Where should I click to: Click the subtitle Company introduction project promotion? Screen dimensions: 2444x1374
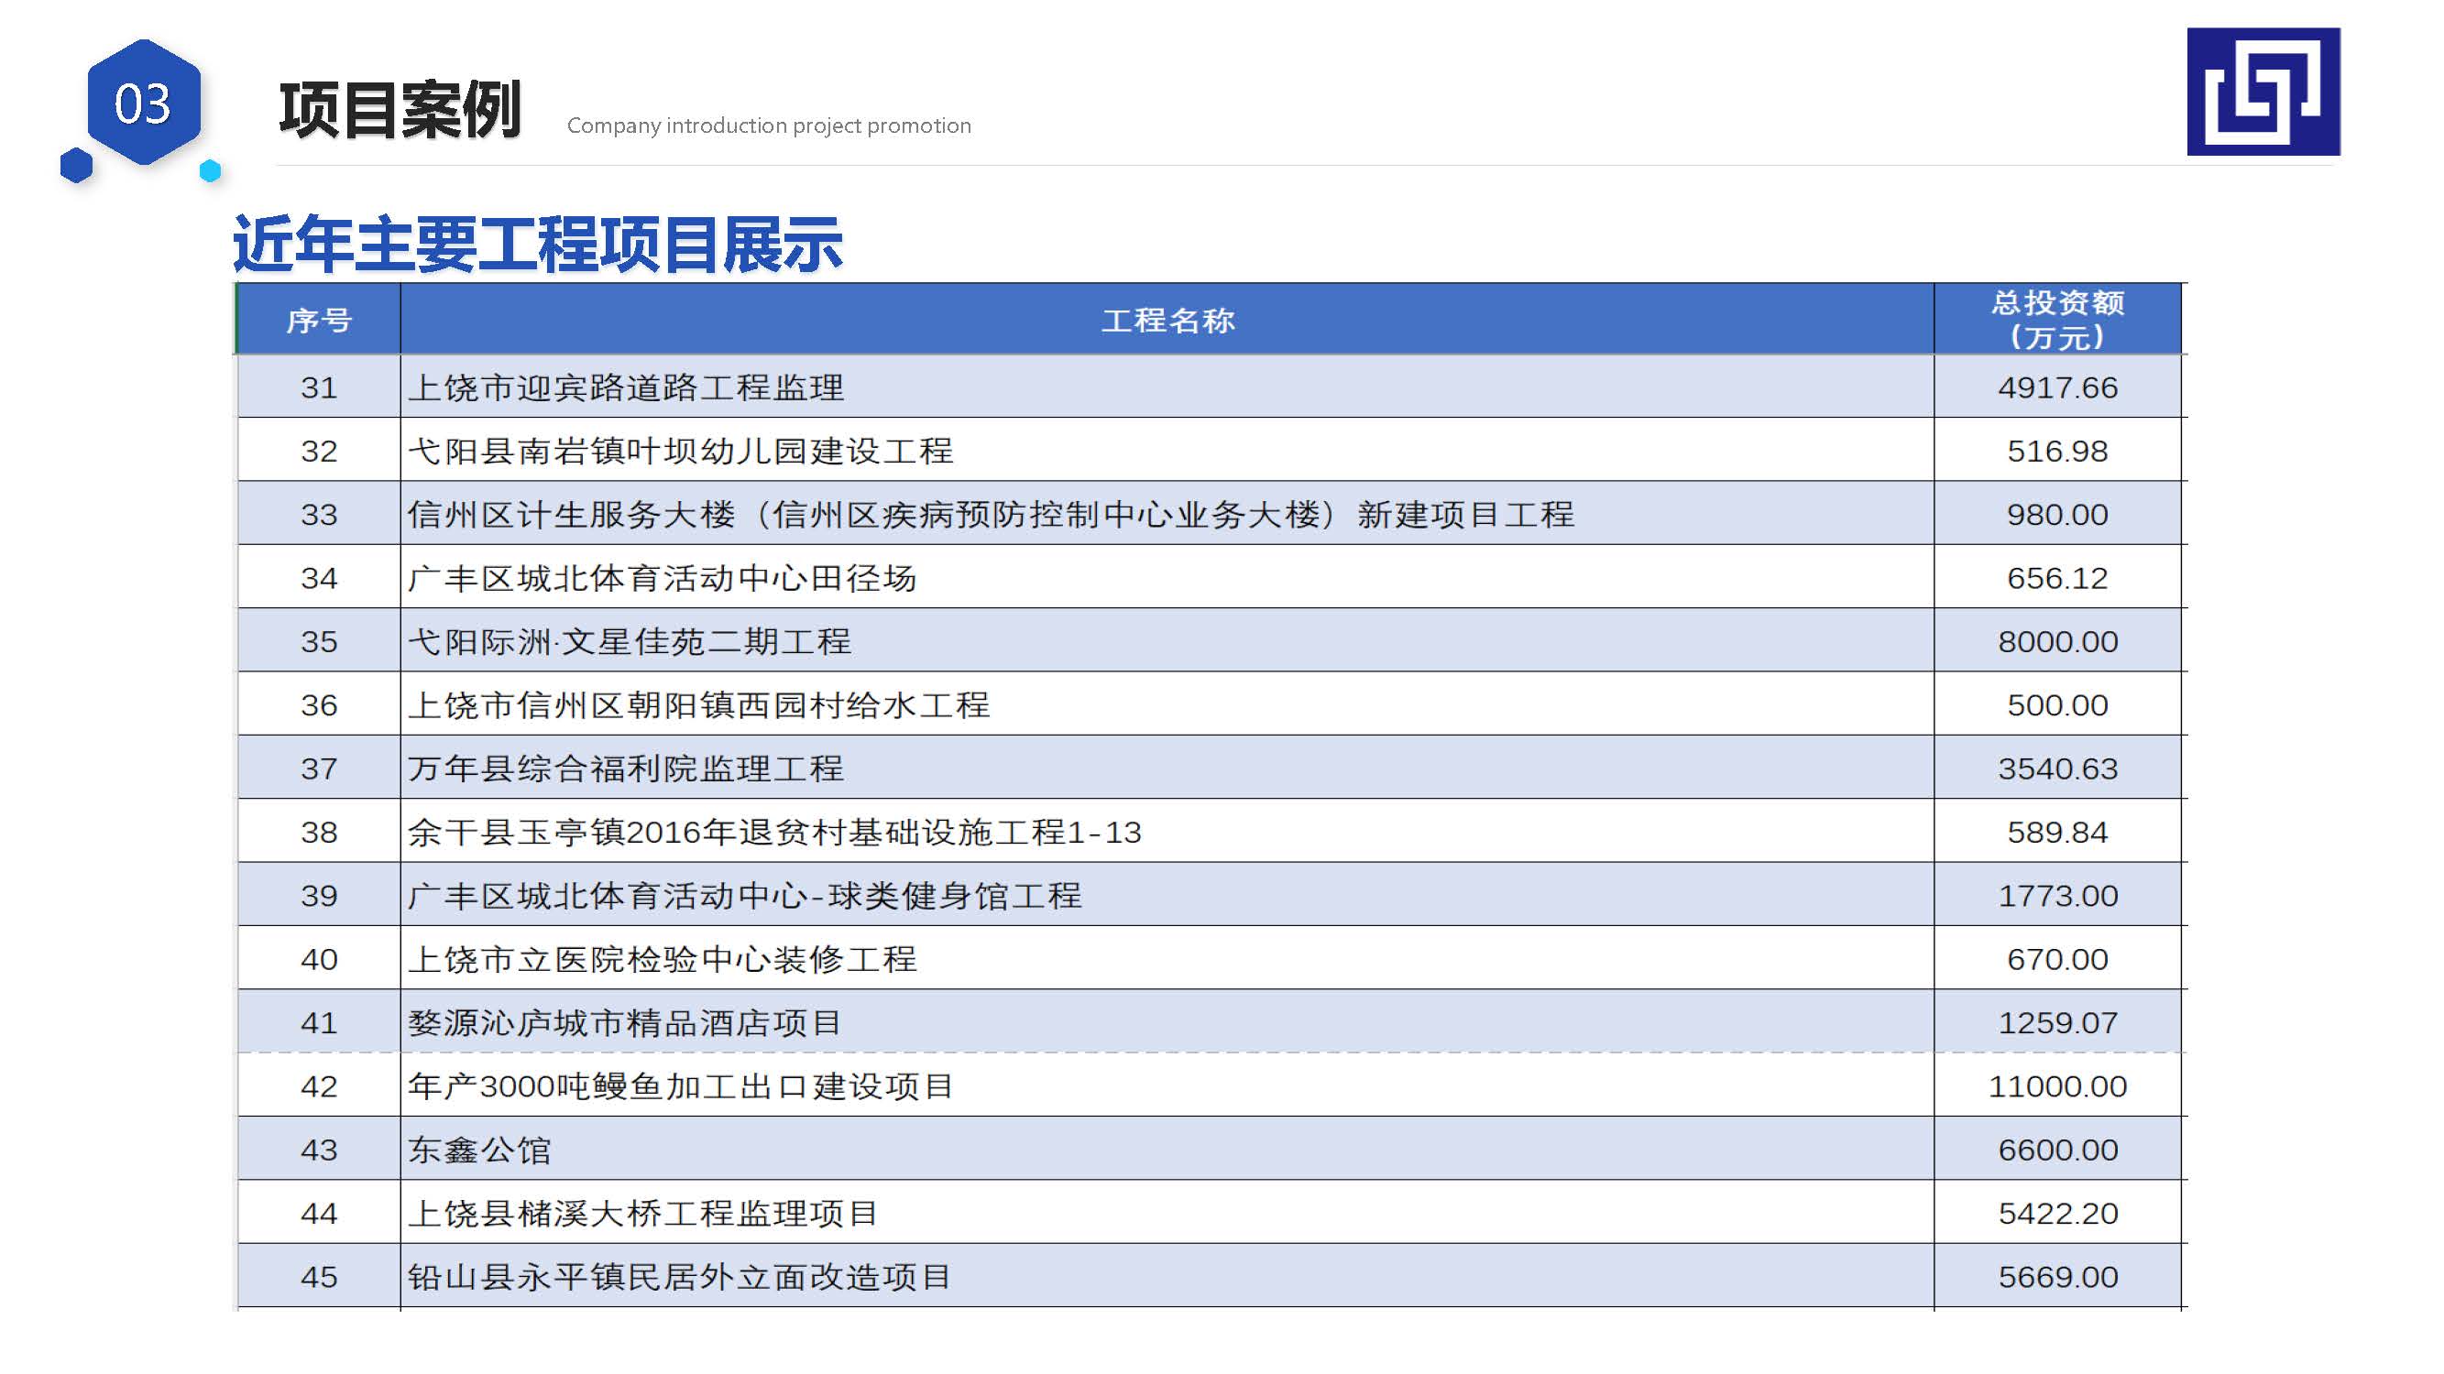point(769,125)
